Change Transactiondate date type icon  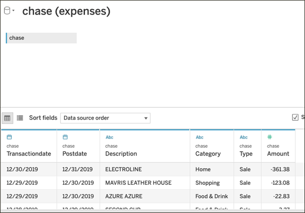pyautogui.click(x=9, y=137)
